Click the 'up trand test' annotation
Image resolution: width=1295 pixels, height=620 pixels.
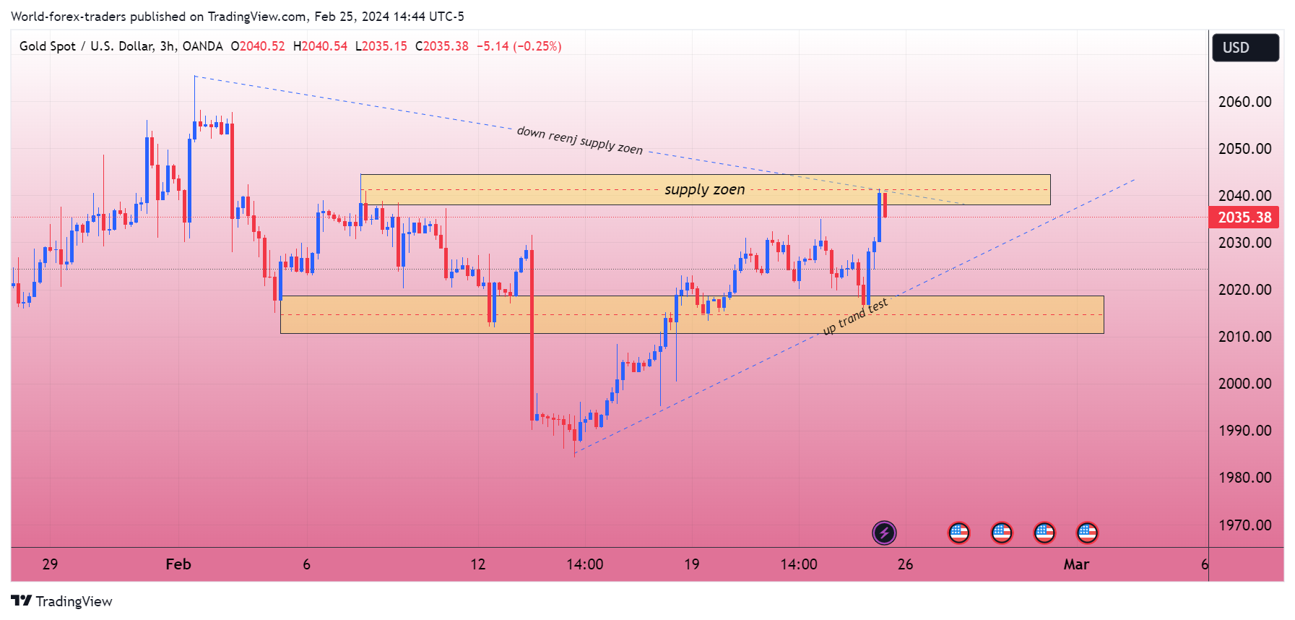point(855,317)
